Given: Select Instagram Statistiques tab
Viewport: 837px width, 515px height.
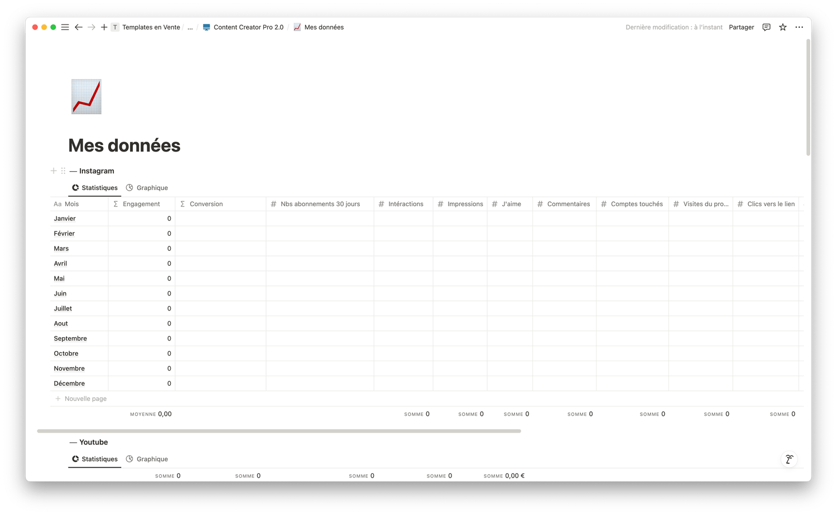Looking at the screenshot, I should tap(95, 188).
